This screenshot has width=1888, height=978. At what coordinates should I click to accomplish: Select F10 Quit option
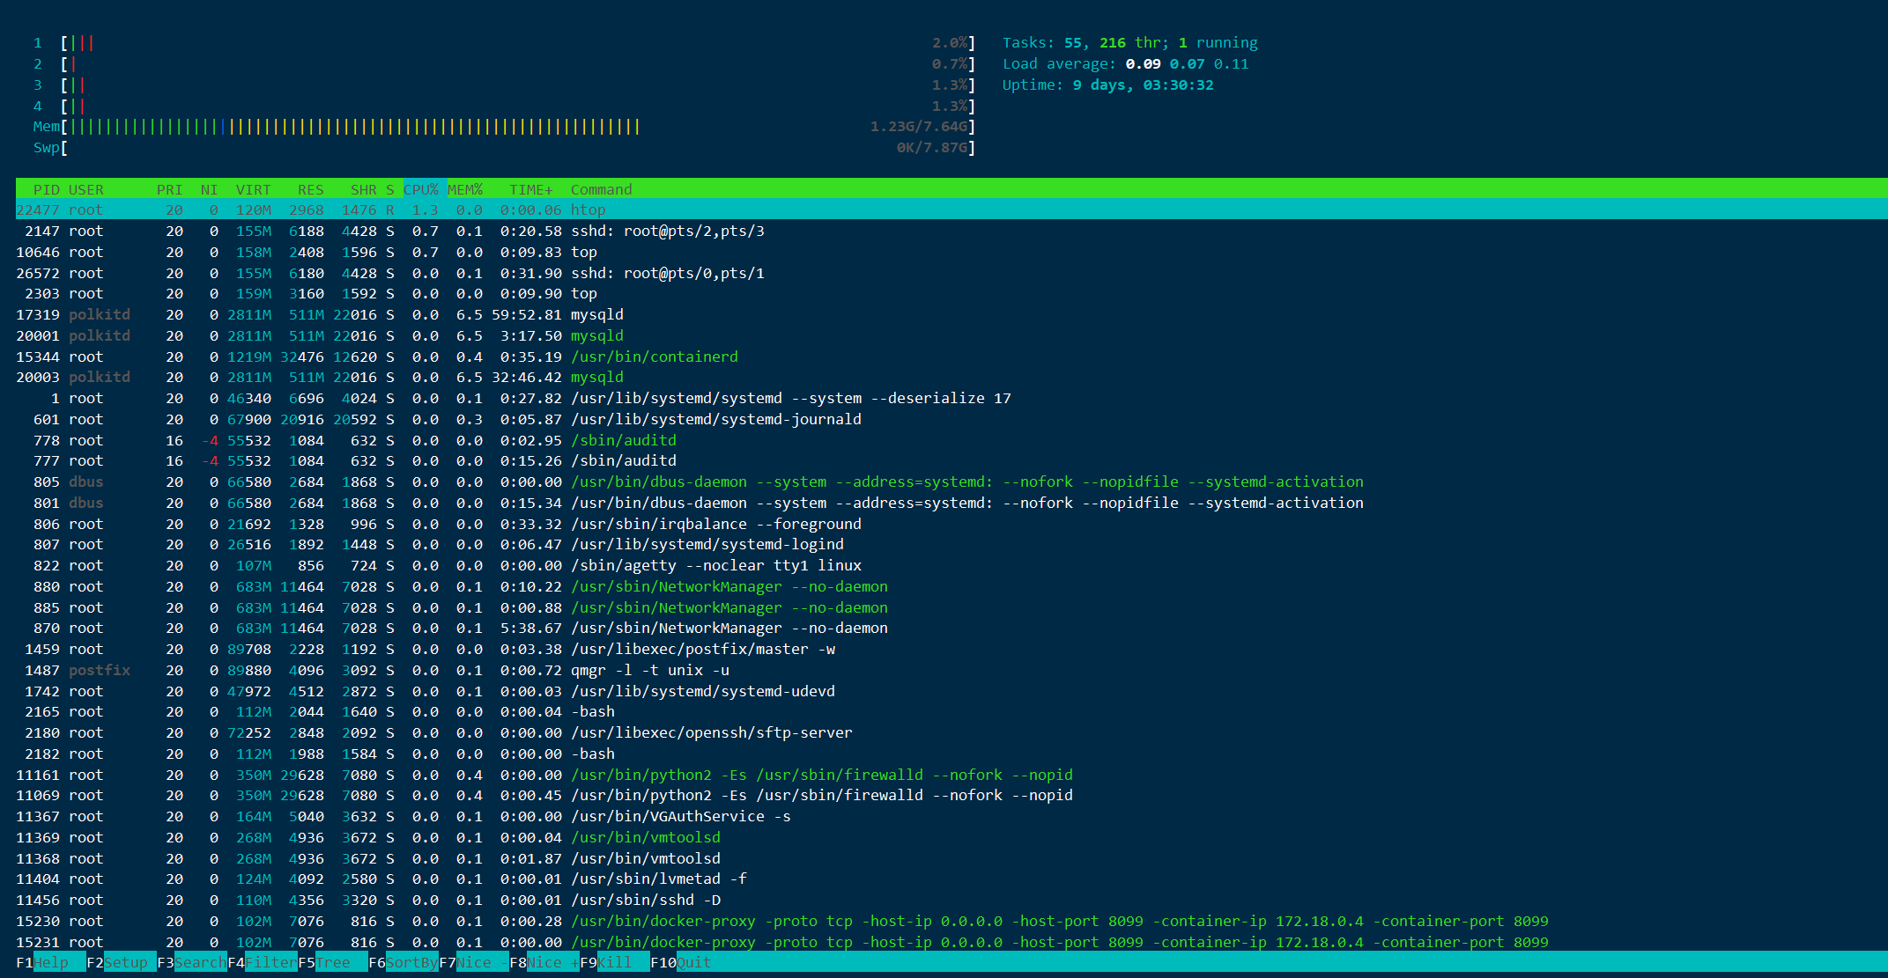(x=681, y=962)
